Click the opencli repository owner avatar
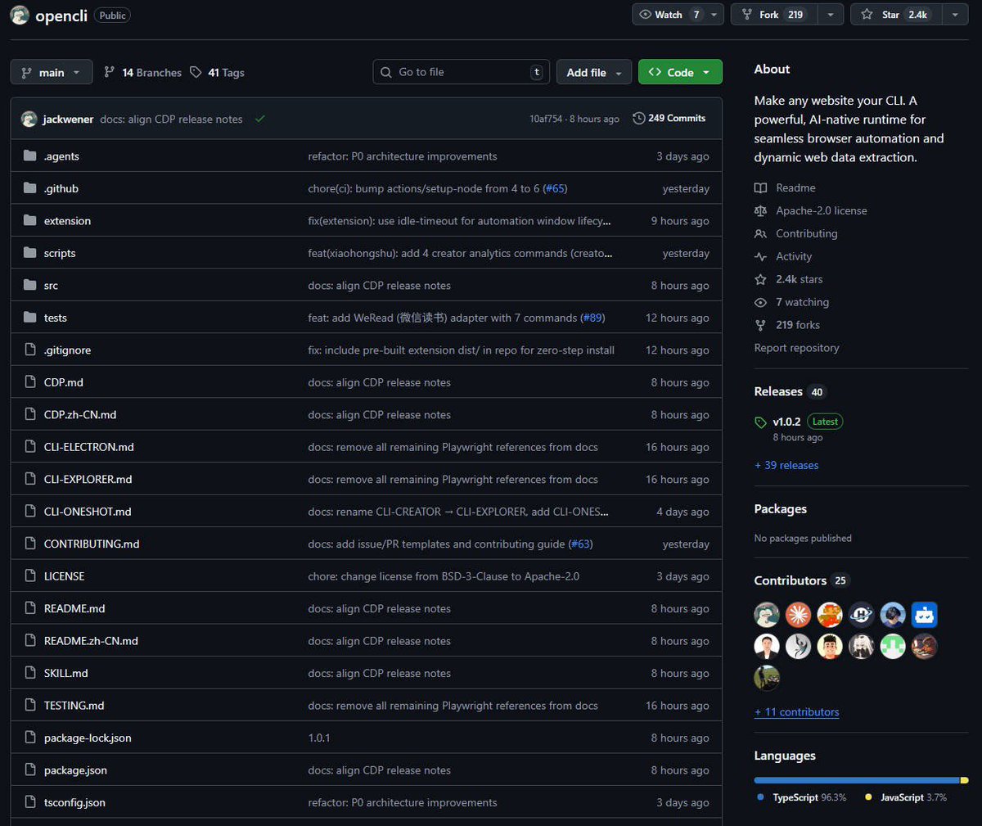The image size is (982, 826). tap(20, 15)
